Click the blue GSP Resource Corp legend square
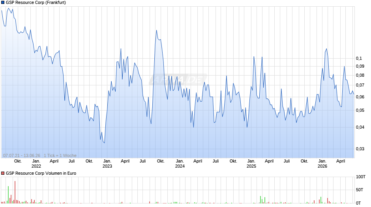 [x=3, y=3]
